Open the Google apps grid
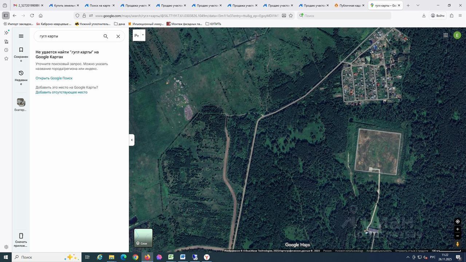 (446, 35)
